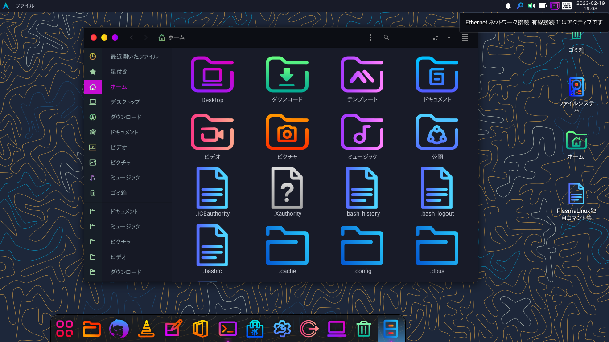Open the .config folder
This screenshot has width=609, height=342.
[362, 249]
